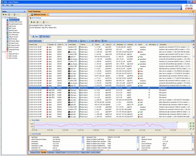Select IPS Priority Alerts view
Image resolution: width=196 pixels, height=156 pixels.
click(14, 41)
